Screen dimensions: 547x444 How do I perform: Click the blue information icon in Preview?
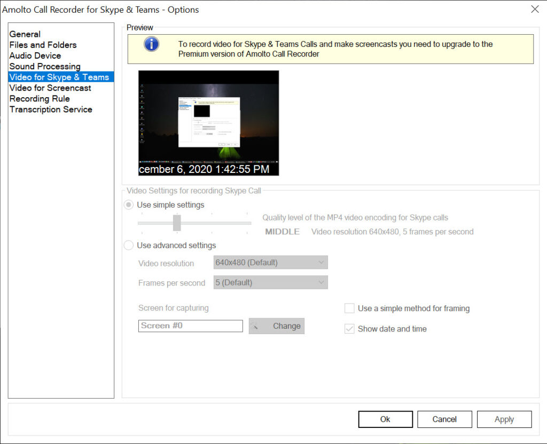(x=151, y=44)
